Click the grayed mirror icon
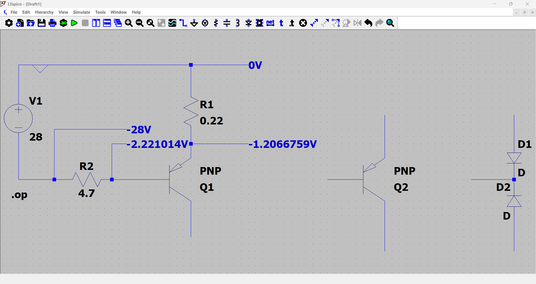This screenshot has width=536, height=284. pyautogui.click(x=358, y=23)
